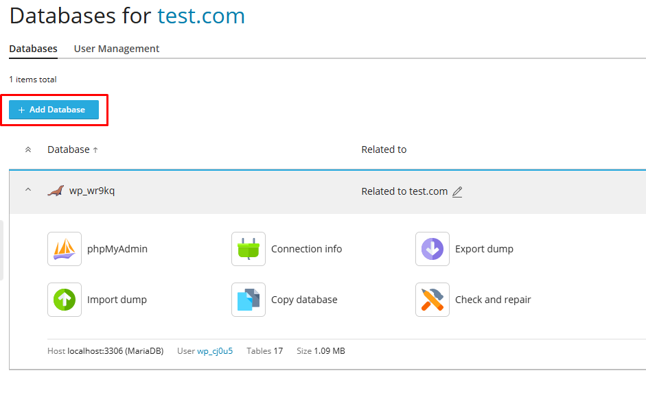This screenshot has width=646, height=395.
Task: Collapse the wp_wr9kq database row
Action: (x=28, y=191)
